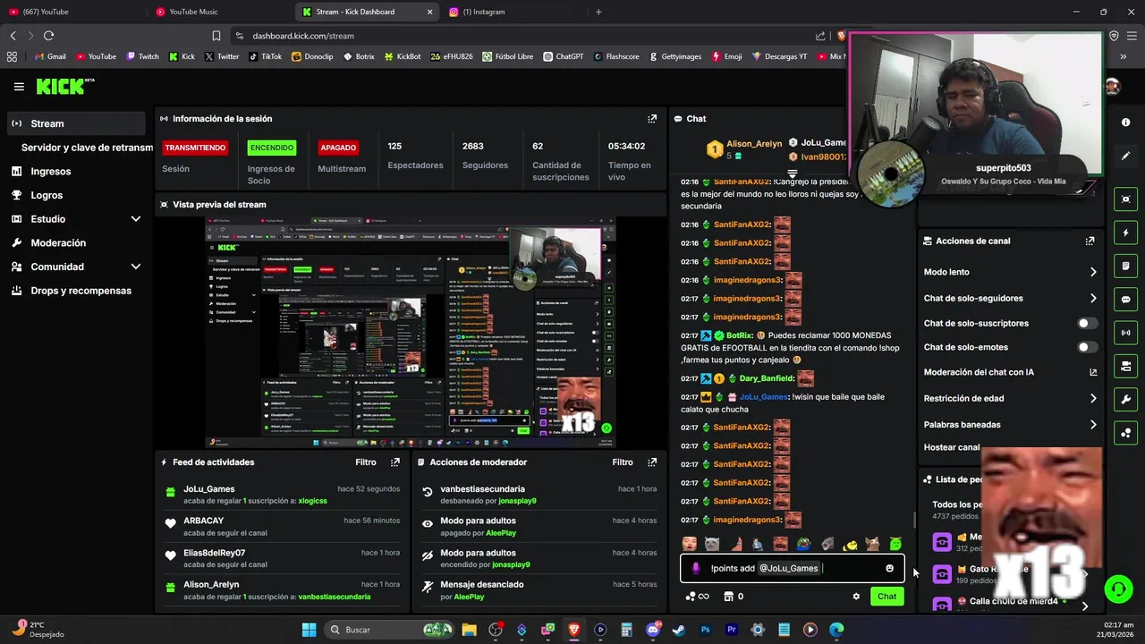Image resolution: width=1145 pixels, height=644 pixels.
Task: Open the Botrix bookmark
Action: tap(358, 56)
